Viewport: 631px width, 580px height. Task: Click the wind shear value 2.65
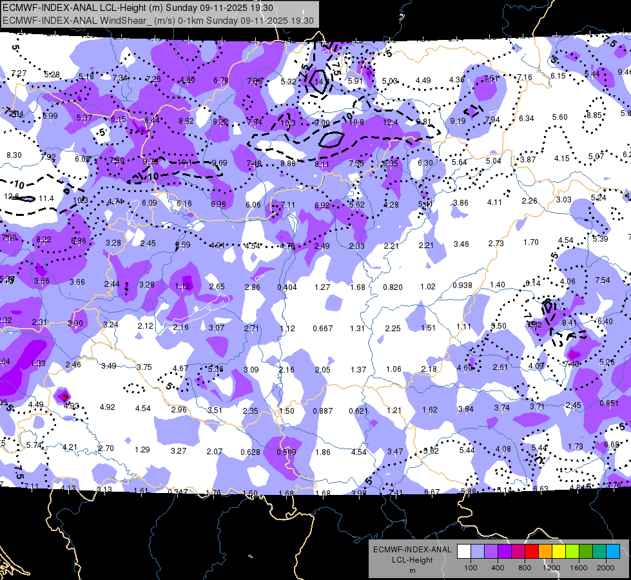click(x=217, y=286)
